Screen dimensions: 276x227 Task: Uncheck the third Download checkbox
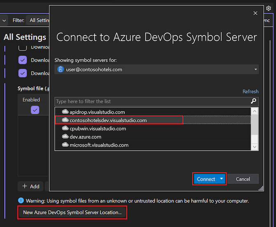click(23, 73)
